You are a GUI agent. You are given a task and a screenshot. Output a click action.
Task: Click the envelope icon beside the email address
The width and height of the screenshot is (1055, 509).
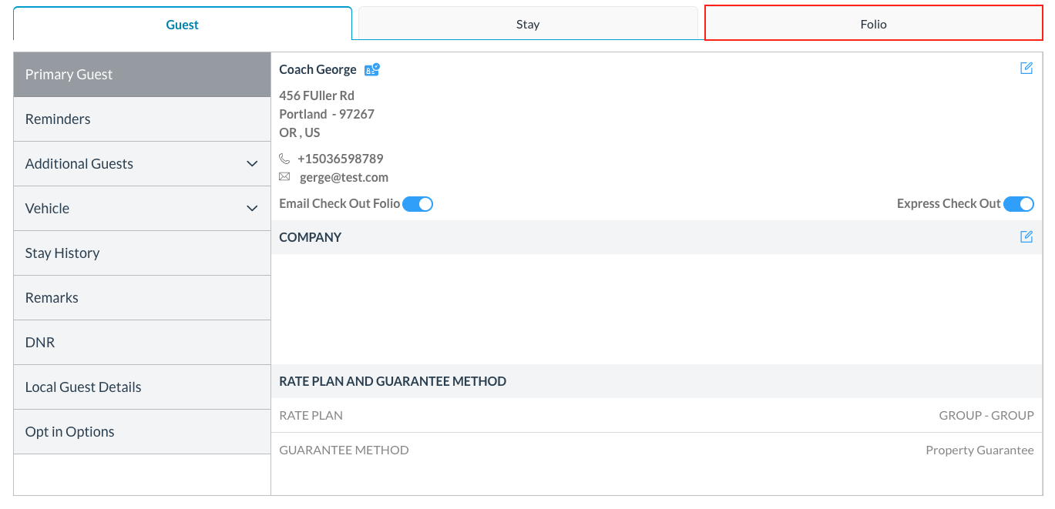(285, 176)
